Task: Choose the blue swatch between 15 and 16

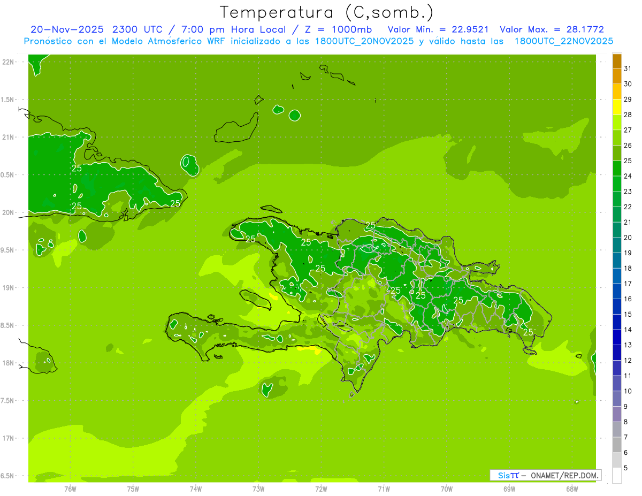Action: pyautogui.click(x=617, y=307)
